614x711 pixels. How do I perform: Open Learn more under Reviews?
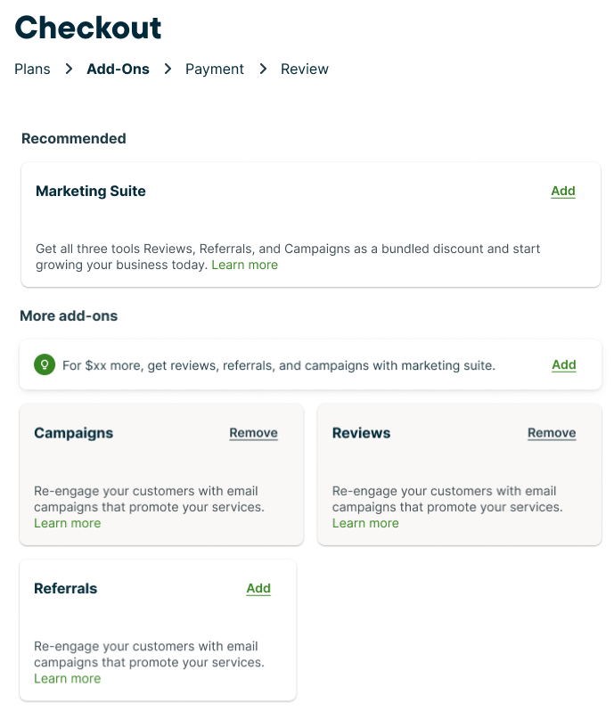365,523
